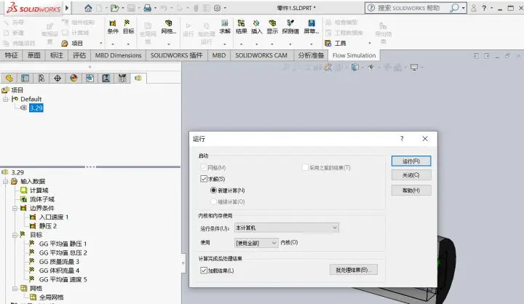The width and height of the screenshot is (524, 304).
Task: Select goal GG 体积流量 4
Action: [x=59, y=271]
